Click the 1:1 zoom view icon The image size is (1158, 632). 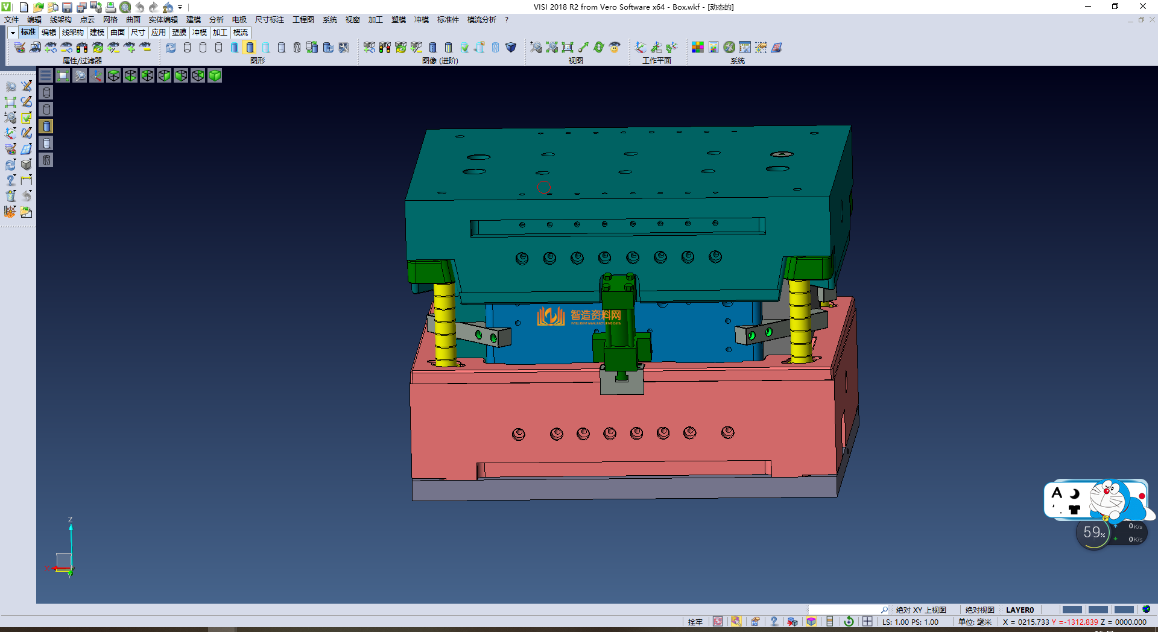pos(567,48)
